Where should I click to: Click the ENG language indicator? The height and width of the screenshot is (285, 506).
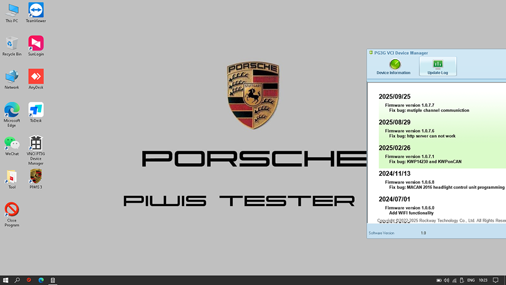click(470, 280)
